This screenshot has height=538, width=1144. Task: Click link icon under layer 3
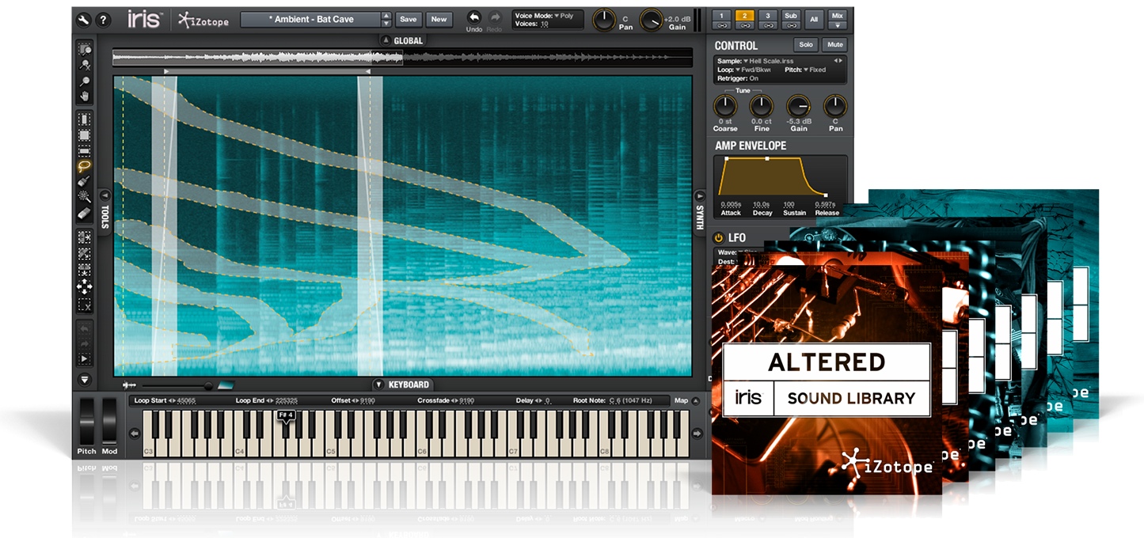click(x=767, y=25)
